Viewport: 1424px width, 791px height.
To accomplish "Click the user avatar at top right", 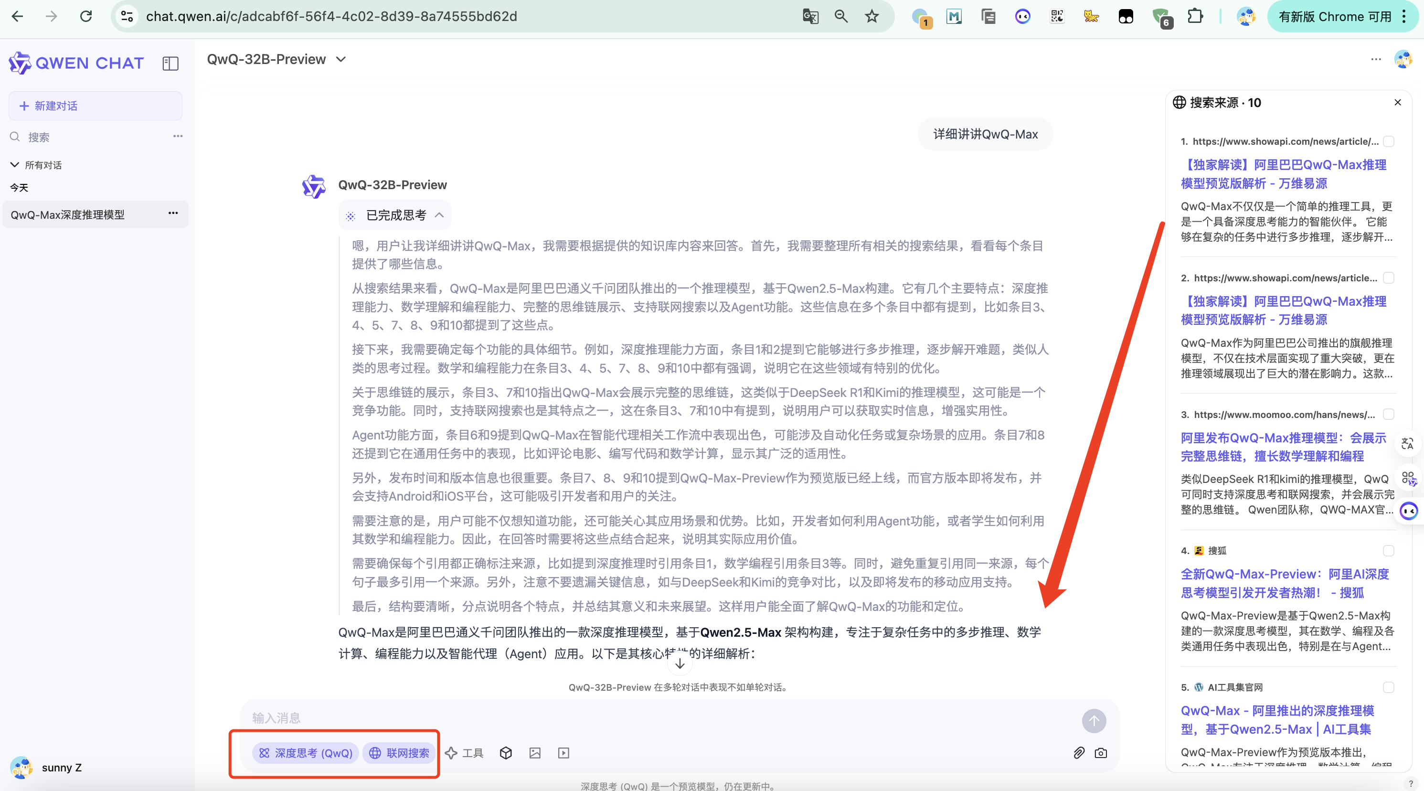I will [x=1403, y=59].
